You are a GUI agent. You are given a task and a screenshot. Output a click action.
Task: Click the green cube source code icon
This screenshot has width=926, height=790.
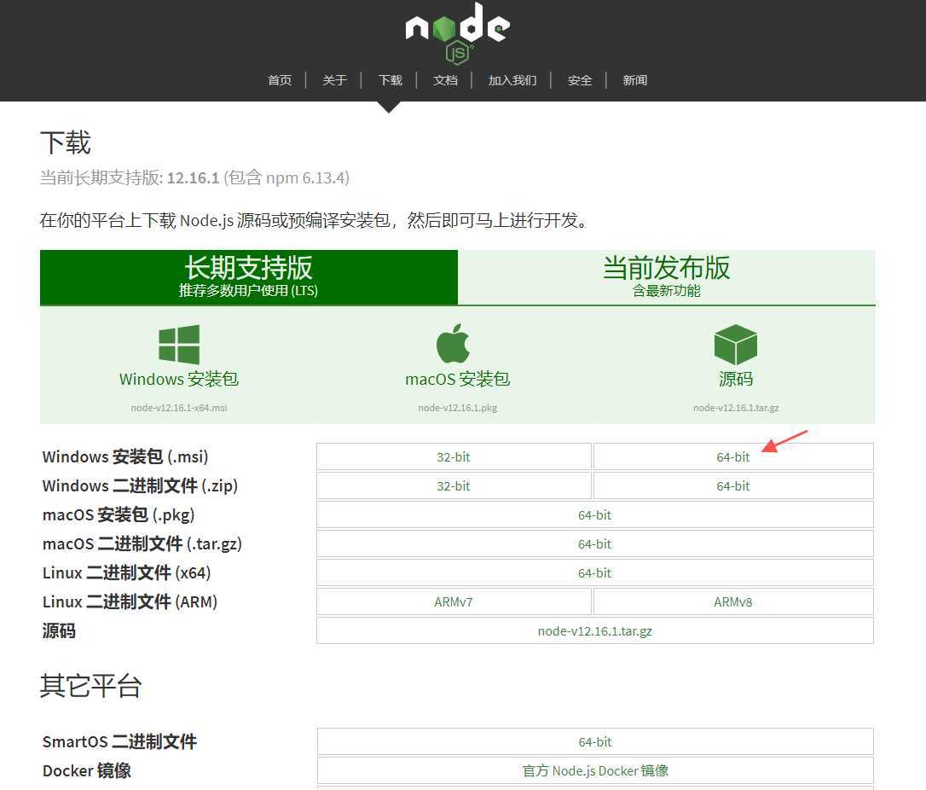point(735,344)
